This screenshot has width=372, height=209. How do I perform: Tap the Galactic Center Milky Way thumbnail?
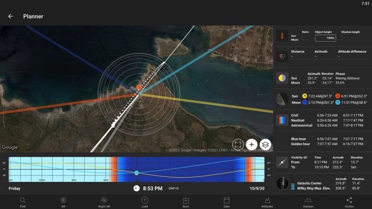coord(282,183)
